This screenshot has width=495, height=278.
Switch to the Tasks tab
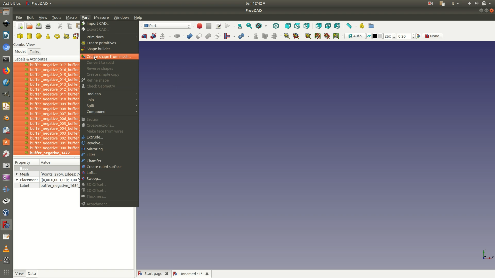34,52
